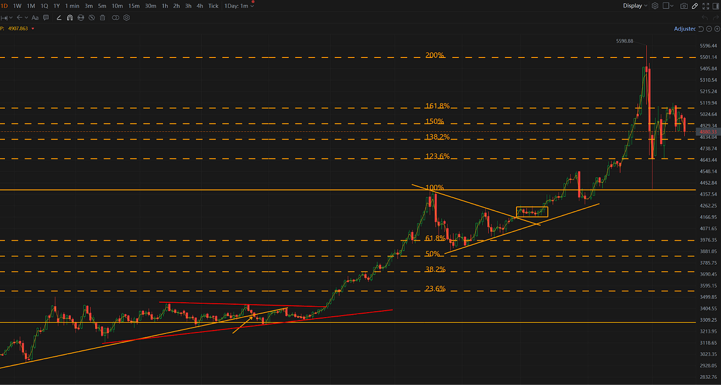
Task: Select the 38.2% Fibonacci level label
Action: [x=435, y=270]
